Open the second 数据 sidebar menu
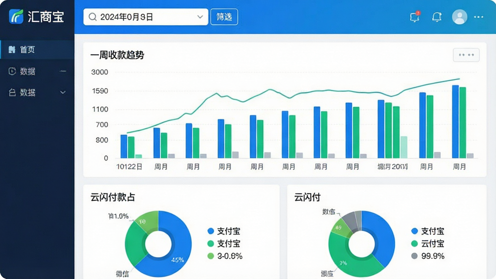 pyautogui.click(x=37, y=93)
